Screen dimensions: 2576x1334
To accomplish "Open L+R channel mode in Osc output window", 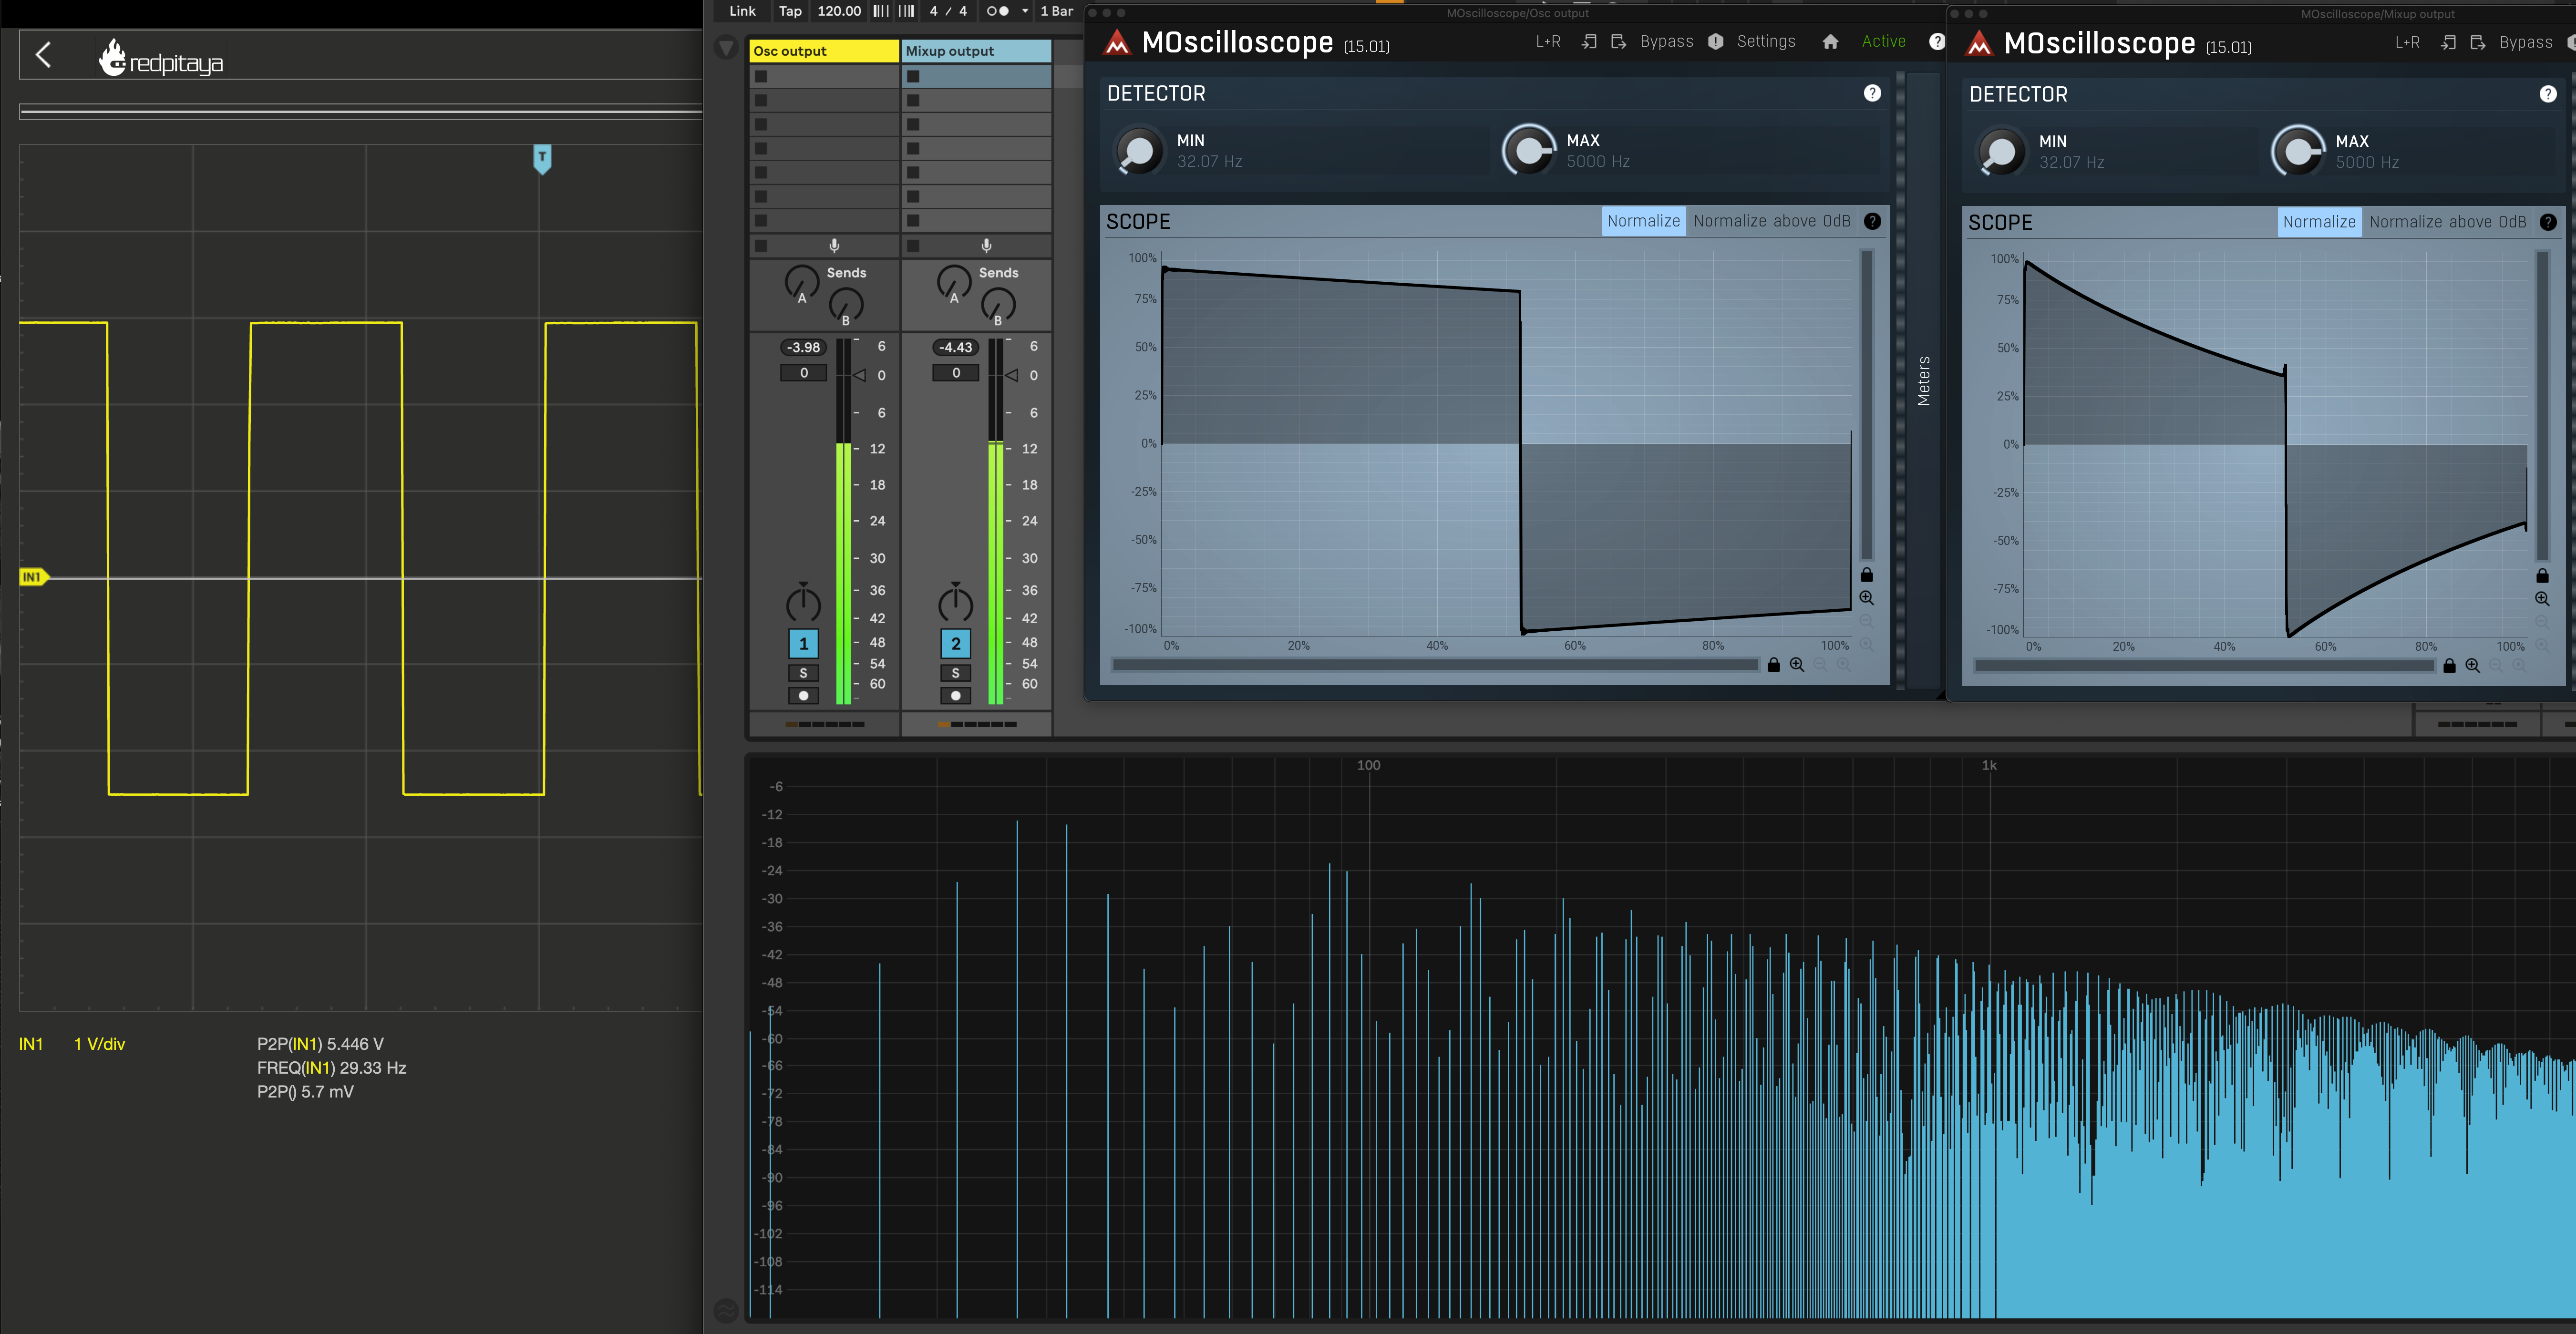I will (x=1548, y=41).
